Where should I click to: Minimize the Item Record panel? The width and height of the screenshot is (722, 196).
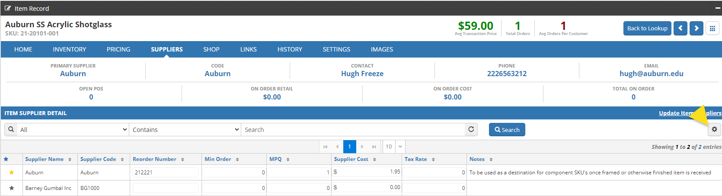click(x=718, y=8)
